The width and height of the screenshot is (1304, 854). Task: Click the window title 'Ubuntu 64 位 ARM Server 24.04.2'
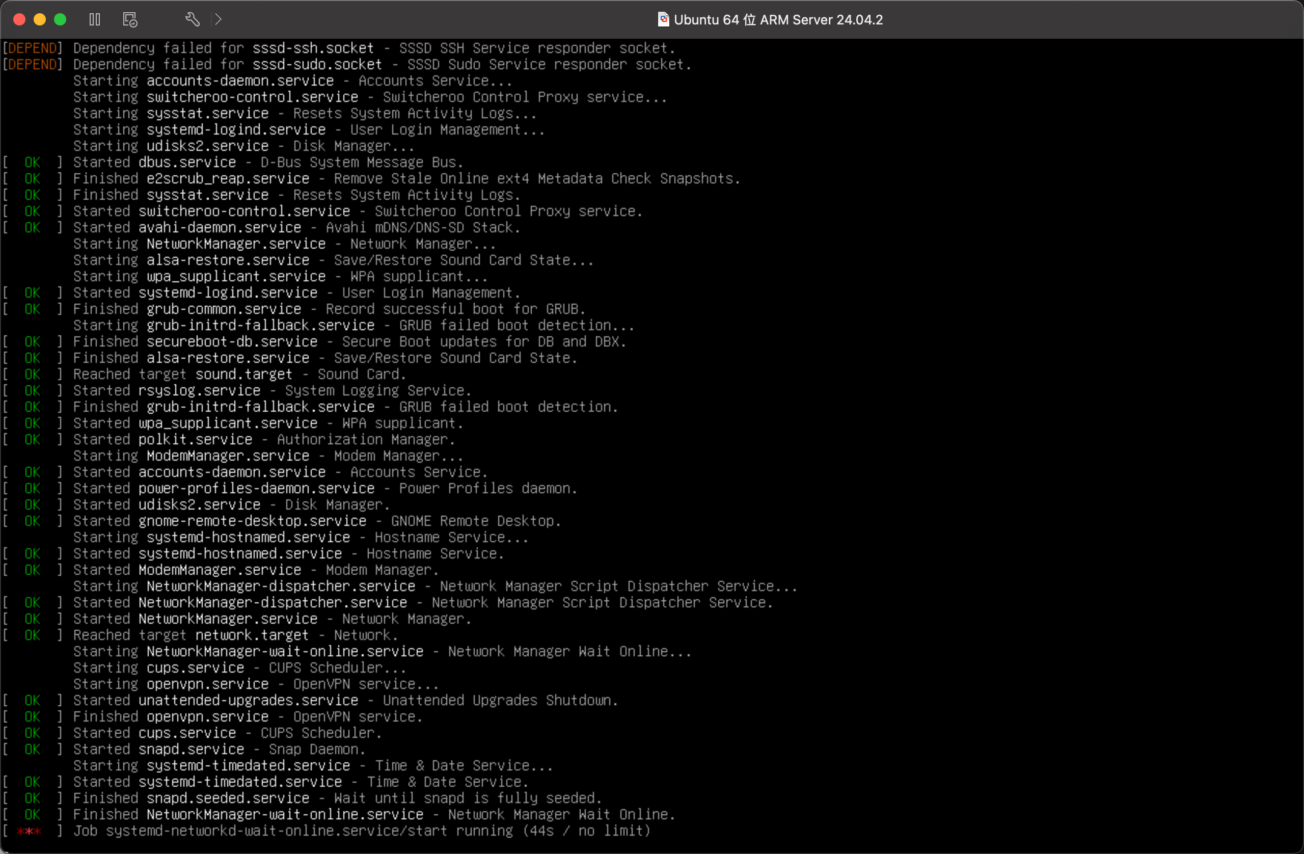pyautogui.click(x=778, y=20)
